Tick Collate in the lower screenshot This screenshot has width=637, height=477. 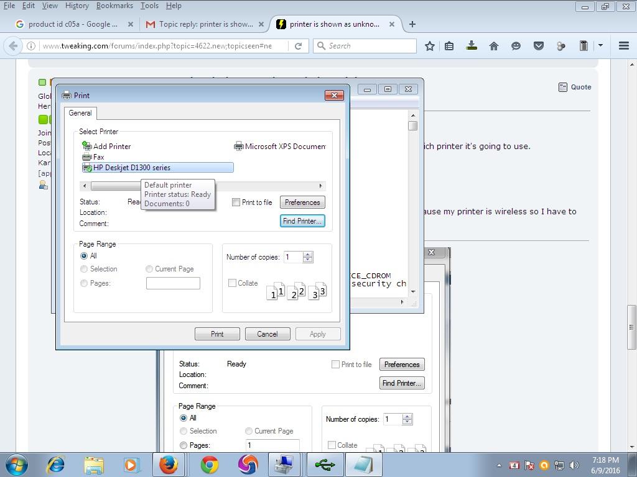332,445
